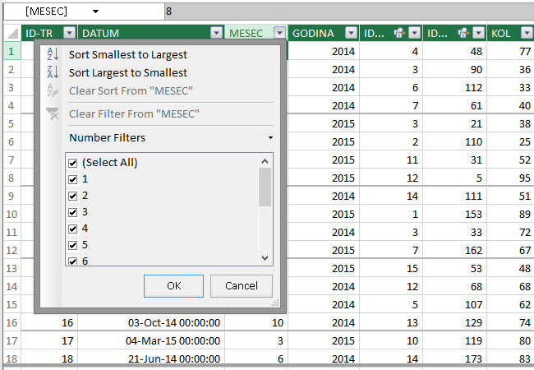Viewport: 534px width, 370px height.
Task: Uncheck the value 4 checkbox
Action: (73, 229)
